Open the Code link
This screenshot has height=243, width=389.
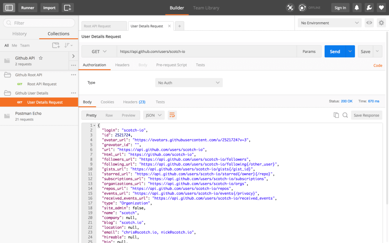tap(378, 65)
